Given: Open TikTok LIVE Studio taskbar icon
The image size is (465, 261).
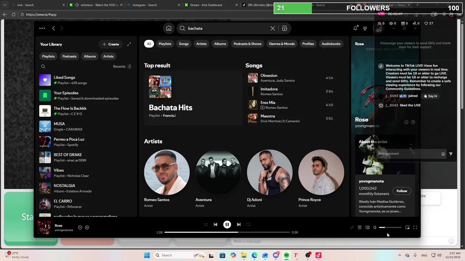Looking at the screenshot, I should (319, 255).
